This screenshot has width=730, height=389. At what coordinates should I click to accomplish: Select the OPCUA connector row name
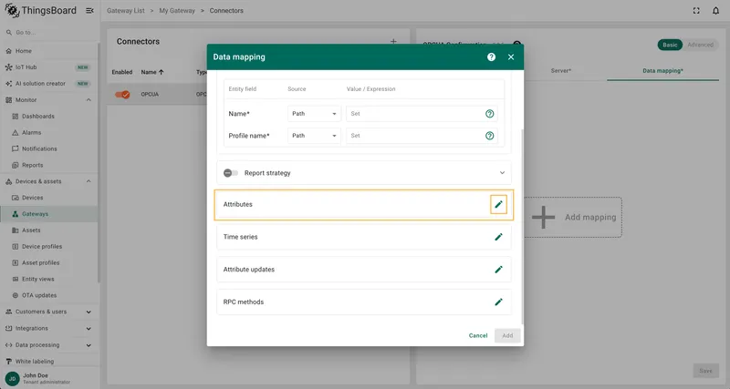tap(150, 95)
